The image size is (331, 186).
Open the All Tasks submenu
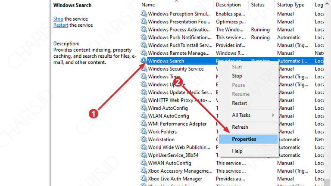248,115
